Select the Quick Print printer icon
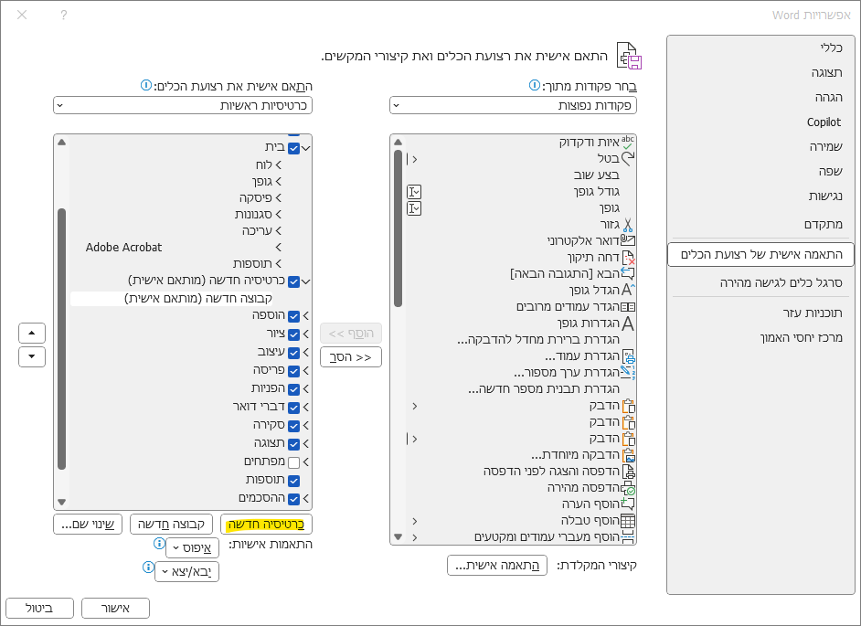861x626 pixels. tap(627, 487)
